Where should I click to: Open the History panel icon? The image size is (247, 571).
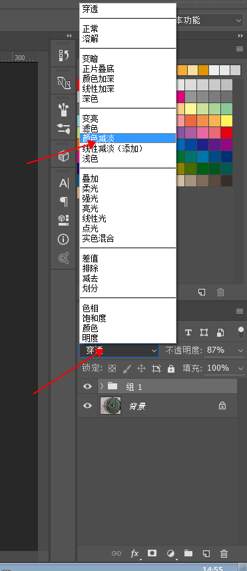point(64,55)
